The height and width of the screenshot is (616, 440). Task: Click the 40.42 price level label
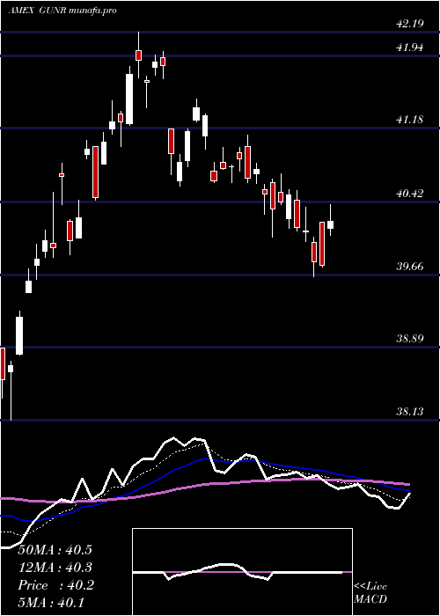pyautogui.click(x=410, y=193)
